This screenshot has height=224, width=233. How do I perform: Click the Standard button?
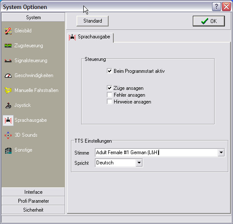[x=93, y=21]
